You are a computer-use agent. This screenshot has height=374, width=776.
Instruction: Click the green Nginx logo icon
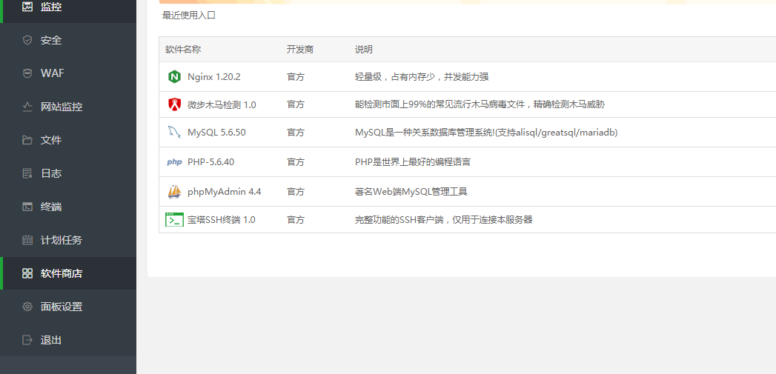pos(174,77)
